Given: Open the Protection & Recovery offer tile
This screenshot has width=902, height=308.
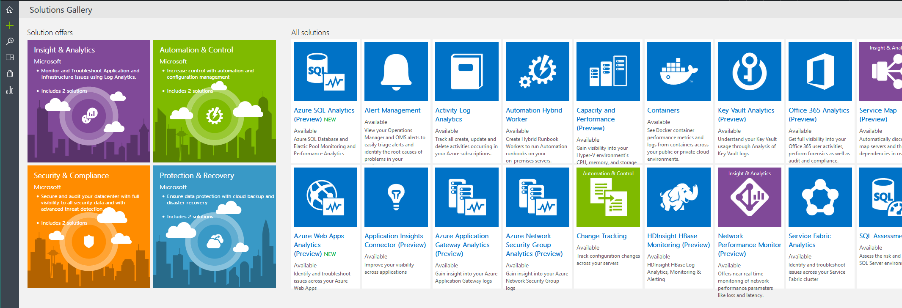Looking at the screenshot, I should [x=215, y=227].
